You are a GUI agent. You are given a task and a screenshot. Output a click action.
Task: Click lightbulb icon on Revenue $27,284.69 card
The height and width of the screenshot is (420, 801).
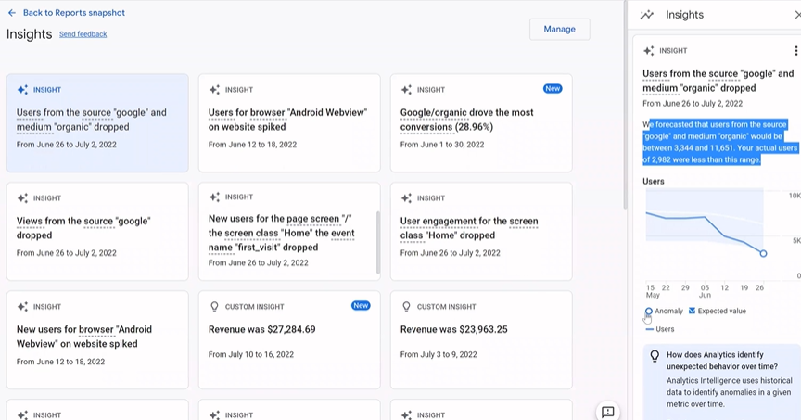point(214,307)
